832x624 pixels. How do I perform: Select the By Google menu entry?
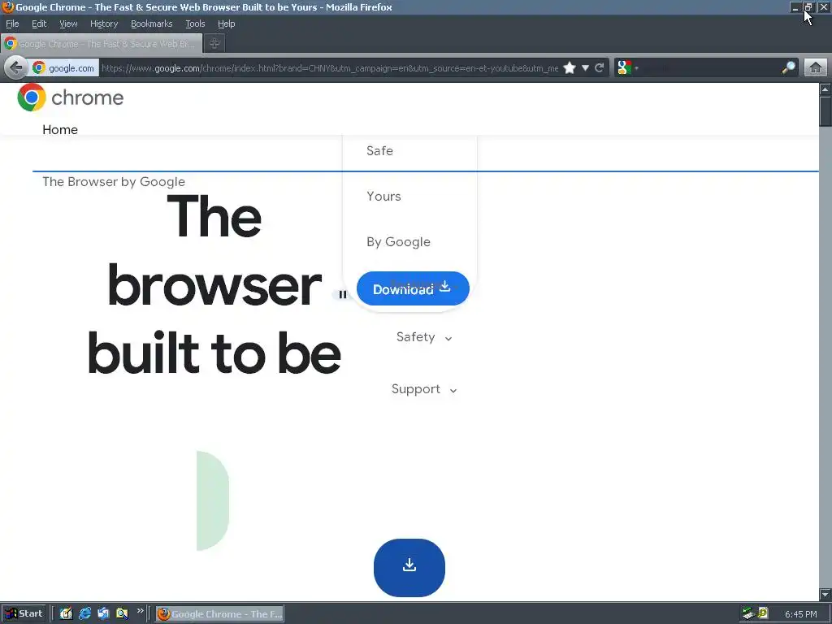[x=398, y=242]
